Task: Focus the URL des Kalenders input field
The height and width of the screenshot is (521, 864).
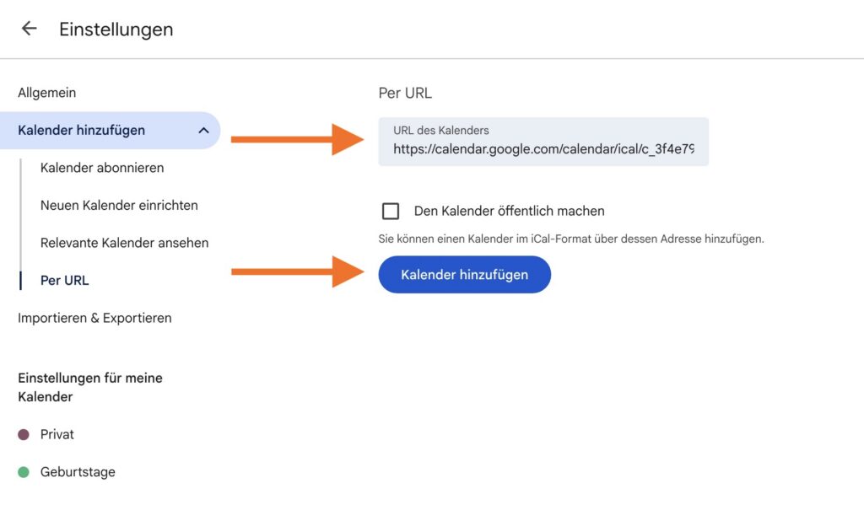Action: (543, 149)
